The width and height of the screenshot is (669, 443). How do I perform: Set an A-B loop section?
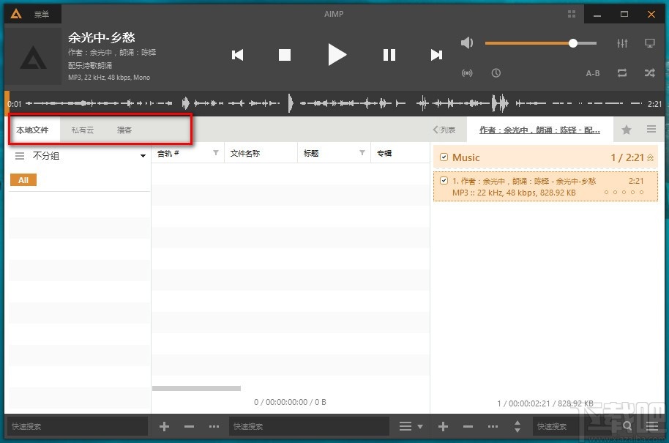pyautogui.click(x=592, y=72)
